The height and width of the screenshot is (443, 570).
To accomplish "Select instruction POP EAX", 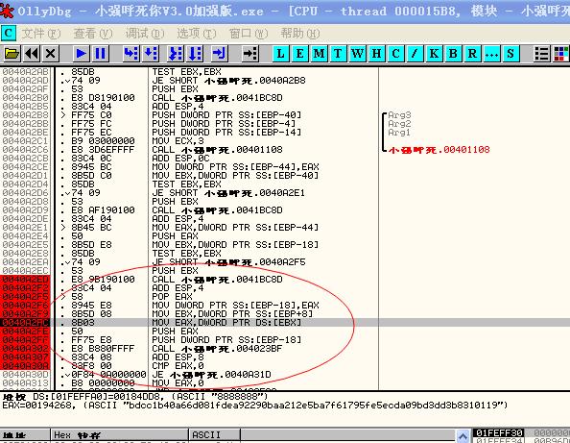I will click(172, 297).
